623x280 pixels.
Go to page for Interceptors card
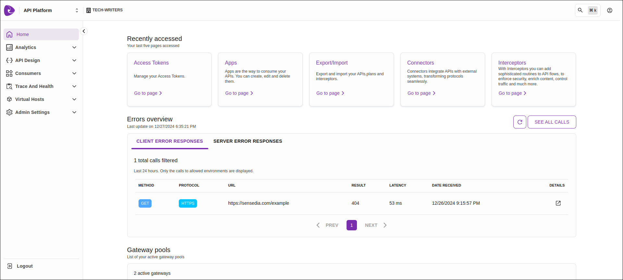512,93
